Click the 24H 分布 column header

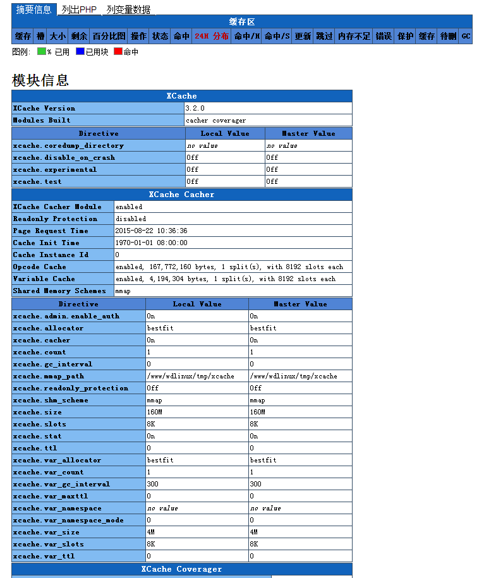(x=212, y=36)
